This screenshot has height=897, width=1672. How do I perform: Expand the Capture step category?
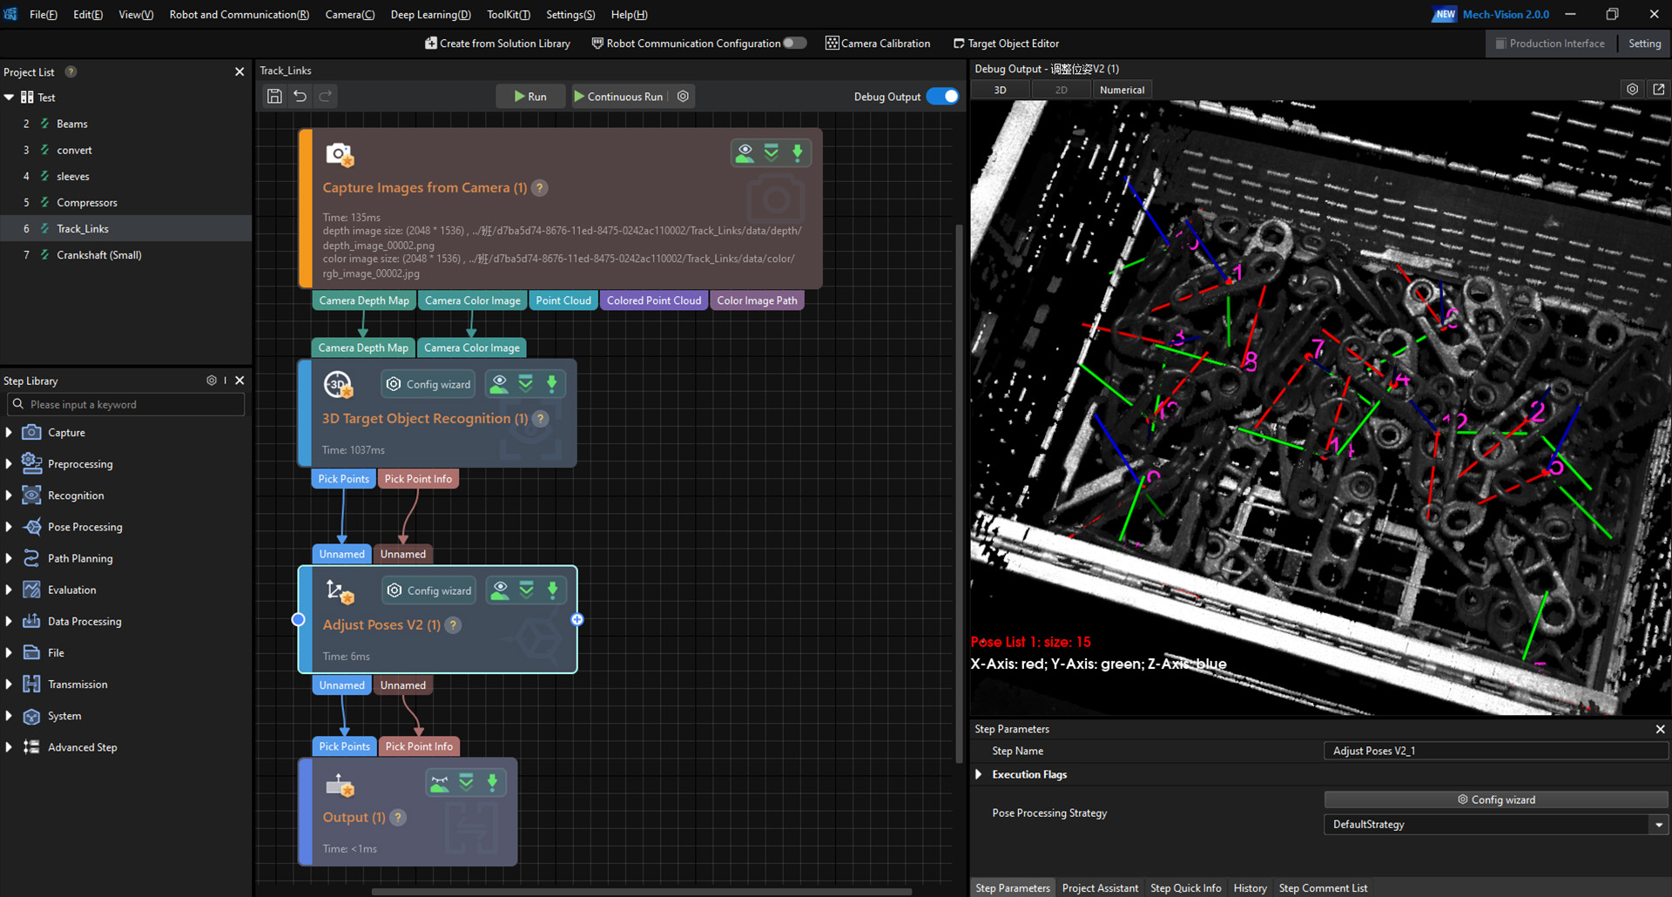(9, 433)
